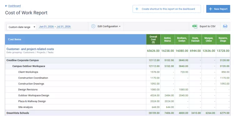Click Client Workshops 720.00 cell
234x118 pixels.
184,72
